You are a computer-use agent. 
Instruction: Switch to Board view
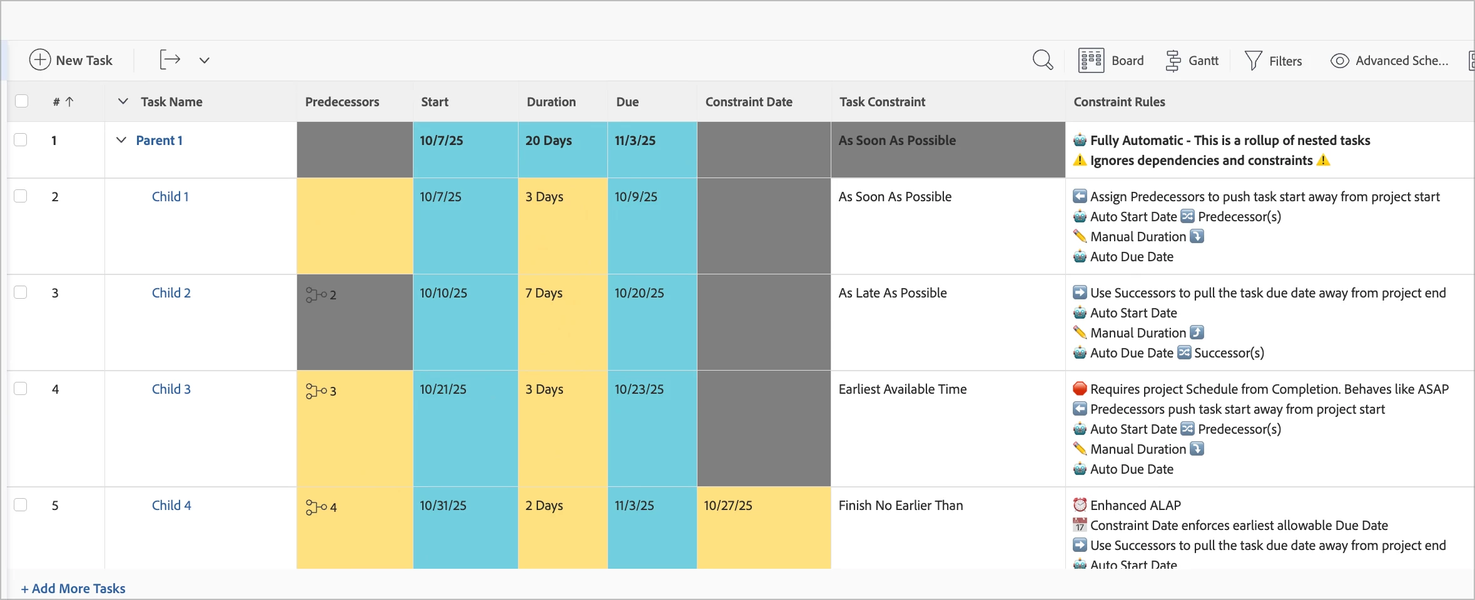(x=1111, y=61)
